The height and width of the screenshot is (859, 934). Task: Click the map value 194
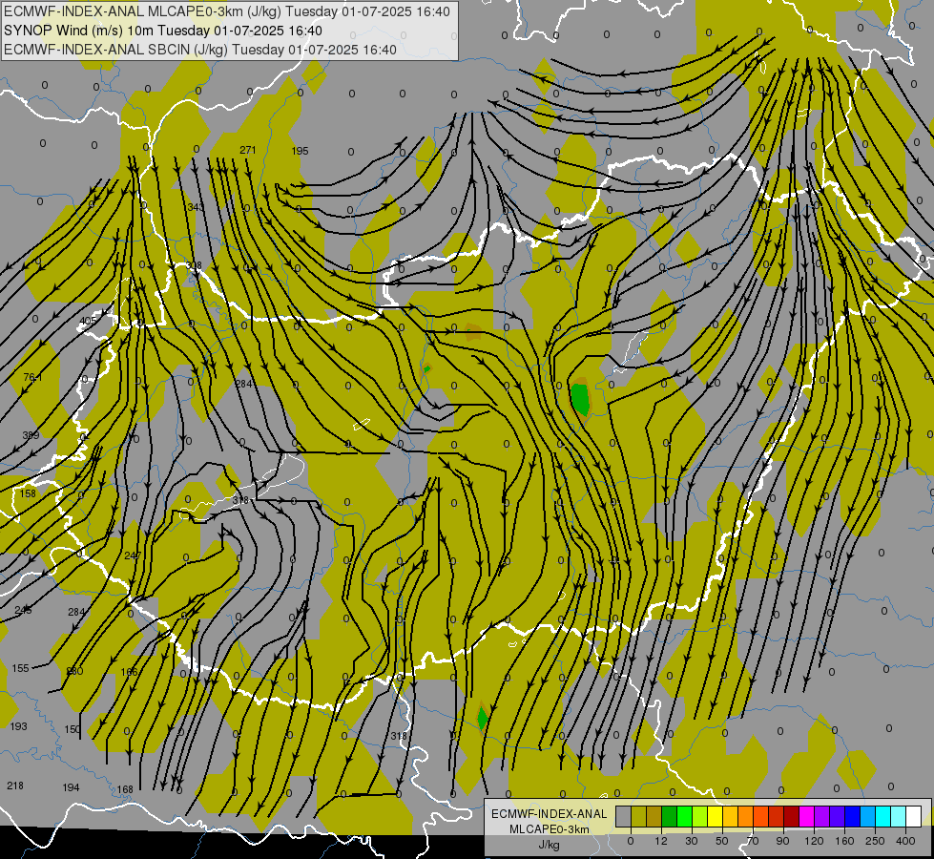(x=71, y=787)
